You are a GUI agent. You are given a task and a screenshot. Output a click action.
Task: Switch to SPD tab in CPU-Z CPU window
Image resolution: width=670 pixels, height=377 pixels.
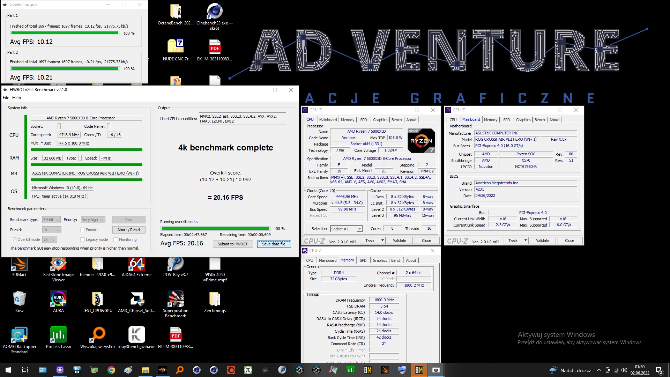tap(363, 120)
